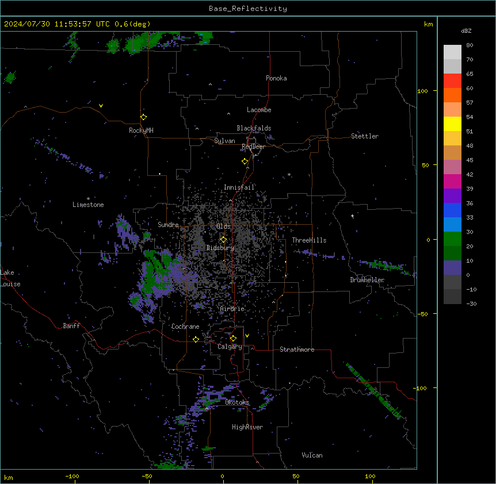
Task: Pick the magenta swatch in the dBZ legend
Action: pyautogui.click(x=452, y=181)
